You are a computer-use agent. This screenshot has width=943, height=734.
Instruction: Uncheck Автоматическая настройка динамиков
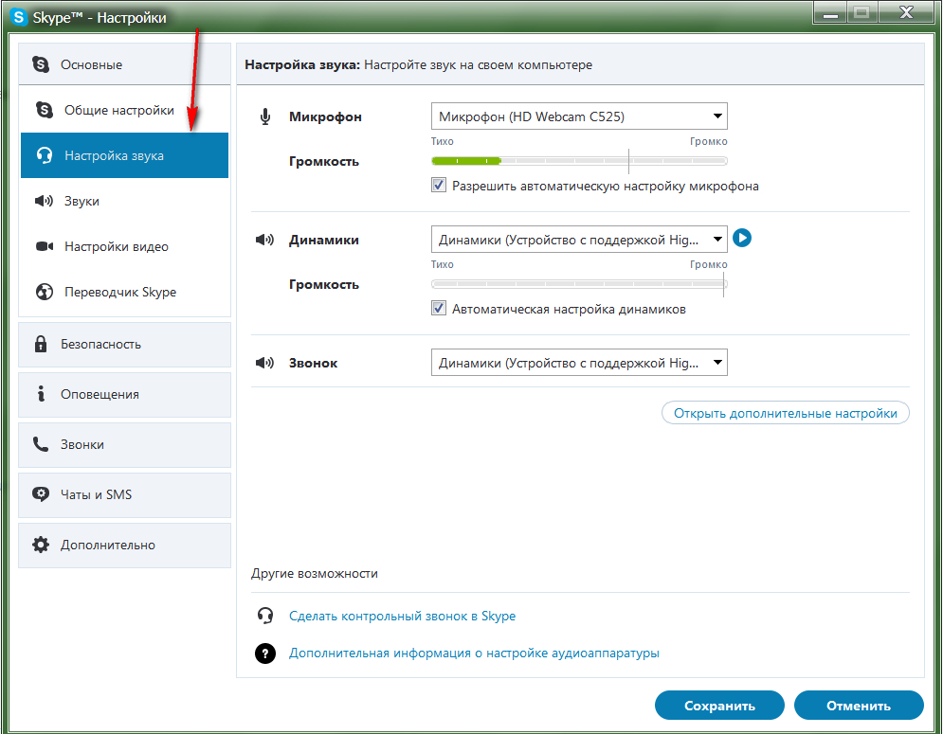[x=439, y=309]
